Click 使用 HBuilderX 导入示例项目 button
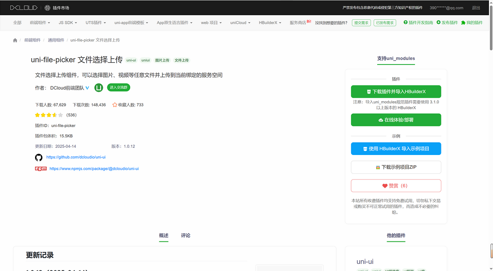 396,149
